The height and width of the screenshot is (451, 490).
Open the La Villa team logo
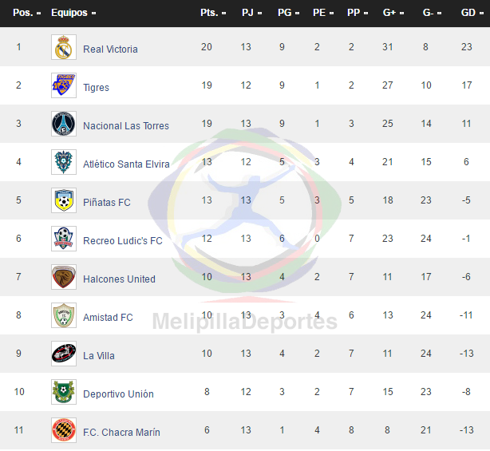click(64, 354)
